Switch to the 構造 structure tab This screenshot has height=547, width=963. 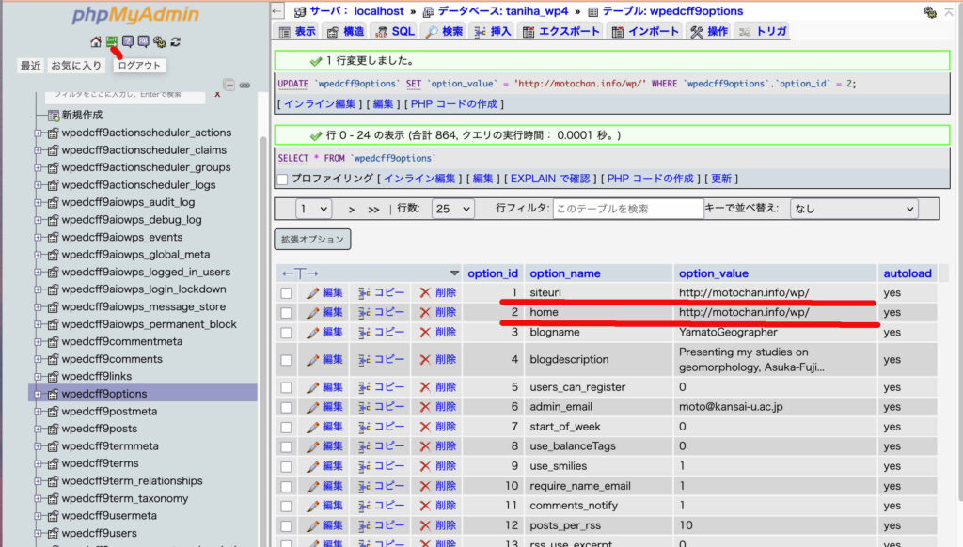pos(346,31)
